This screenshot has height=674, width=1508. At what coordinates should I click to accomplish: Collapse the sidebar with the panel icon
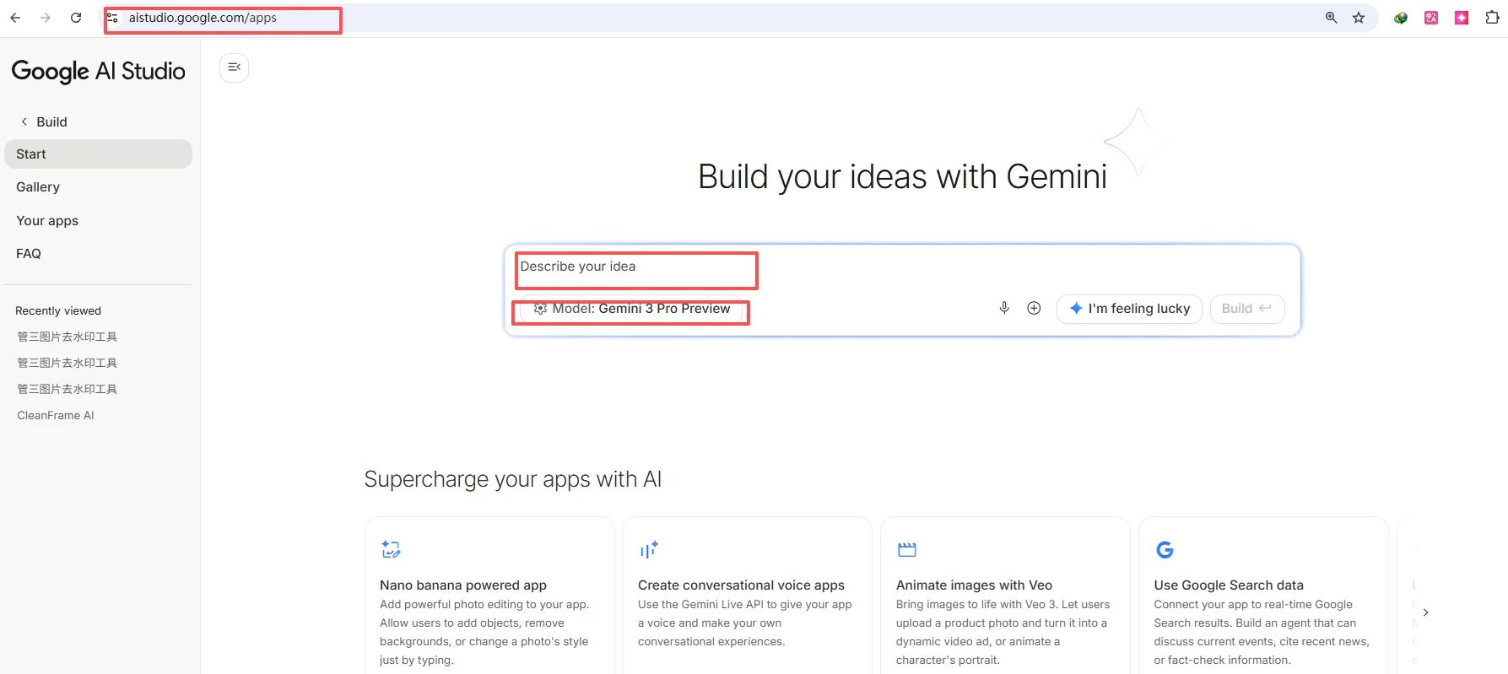point(234,67)
